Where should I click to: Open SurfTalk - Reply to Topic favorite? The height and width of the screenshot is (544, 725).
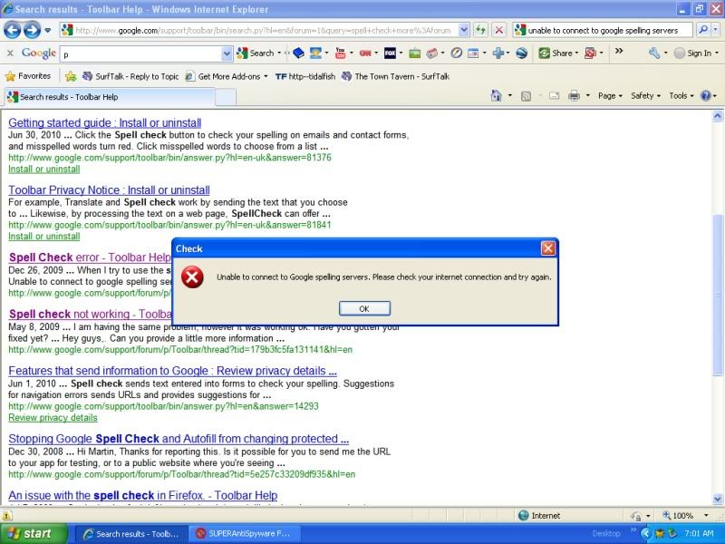pyautogui.click(x=130, y=76)
